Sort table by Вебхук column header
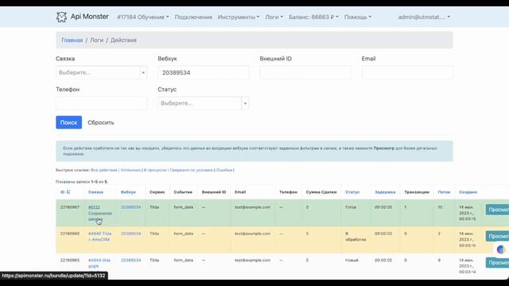The width and height of the screenshot is (509, 286). (x=128, y=192)
